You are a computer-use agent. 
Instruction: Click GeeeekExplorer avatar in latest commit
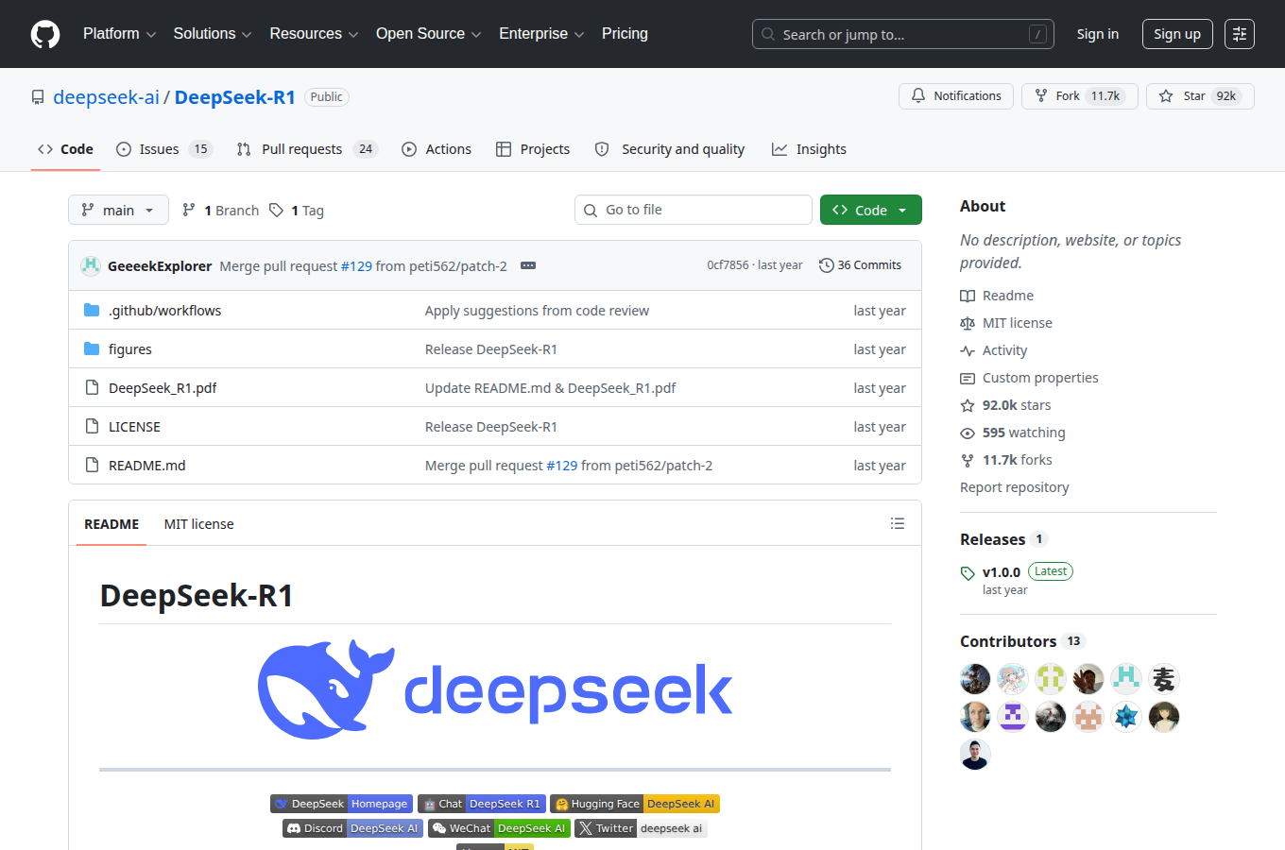pyautogui.click(x=91, y=265)
